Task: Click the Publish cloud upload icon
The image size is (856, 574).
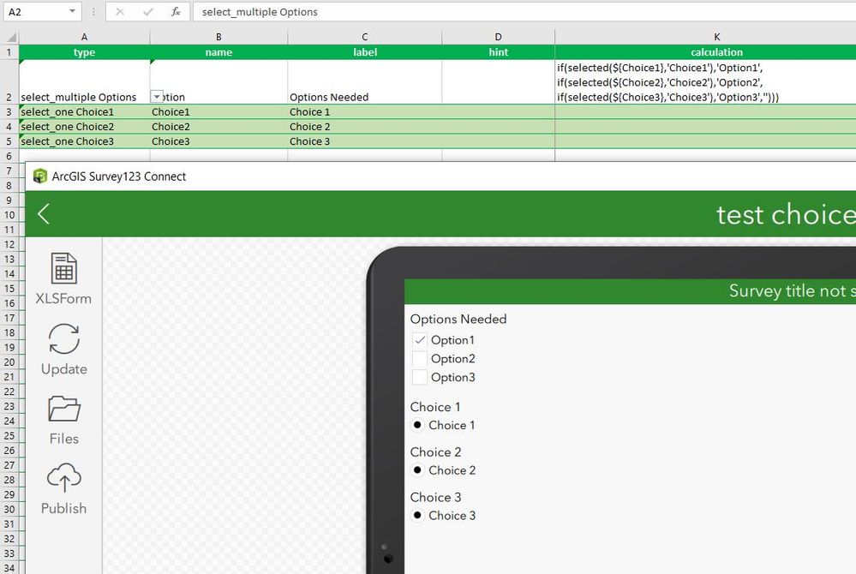Action: tap(64, 477)
